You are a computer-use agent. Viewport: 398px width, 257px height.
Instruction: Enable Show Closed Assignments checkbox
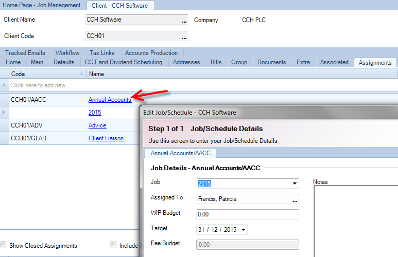[4, 245]
